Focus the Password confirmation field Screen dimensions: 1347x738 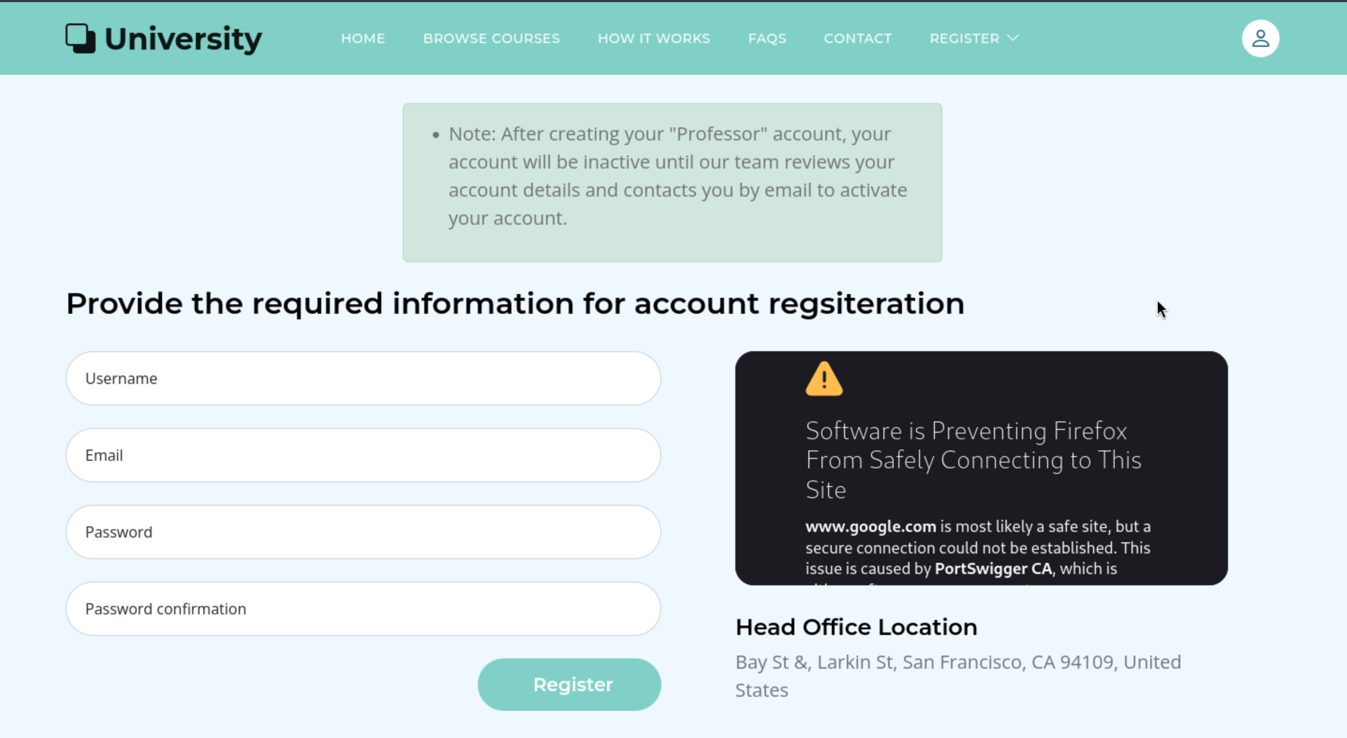tap(363, 609)
